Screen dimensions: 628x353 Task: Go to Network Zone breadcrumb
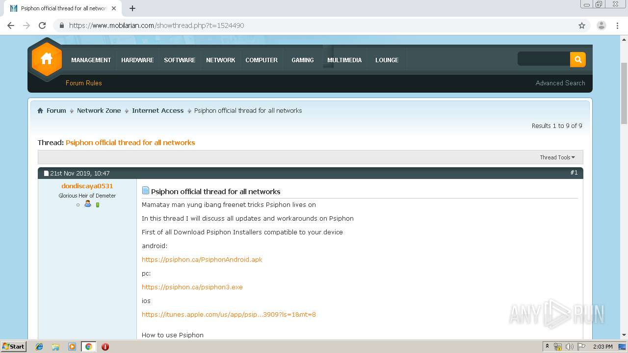click(x=99, y=111)
